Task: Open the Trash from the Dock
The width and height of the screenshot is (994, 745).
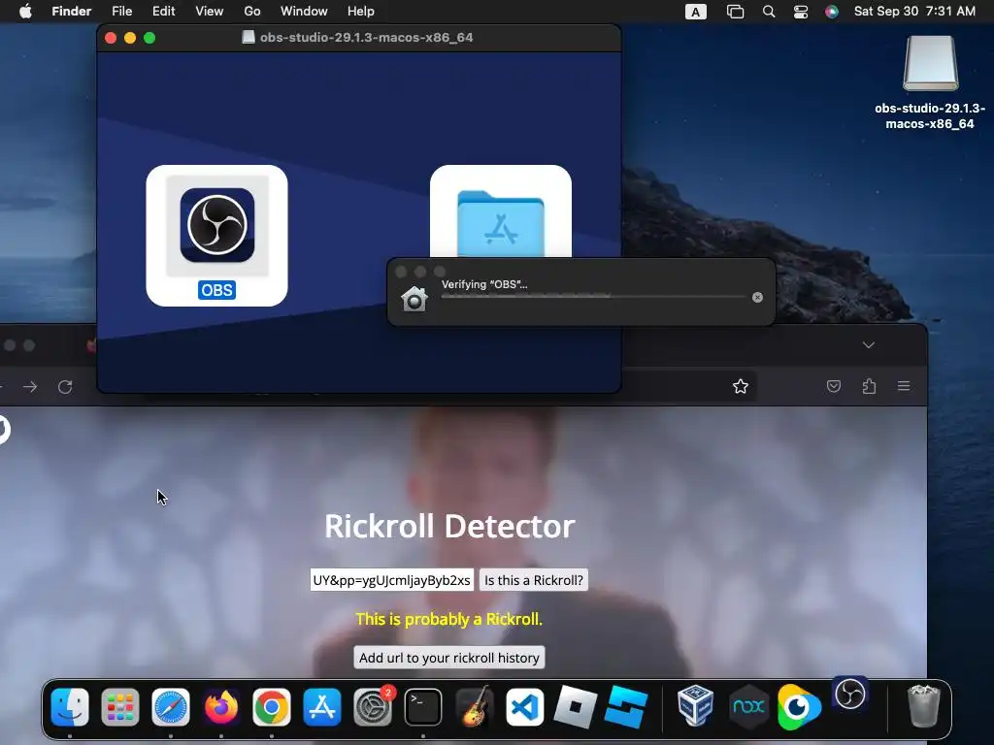Action: pos(924,706)
